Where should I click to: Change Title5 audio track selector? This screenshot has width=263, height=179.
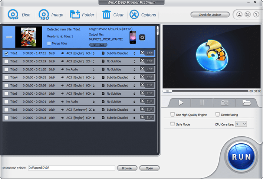click(94, 86)
